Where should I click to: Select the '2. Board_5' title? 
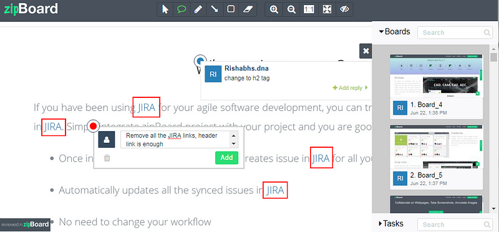[x=427, y=175]
